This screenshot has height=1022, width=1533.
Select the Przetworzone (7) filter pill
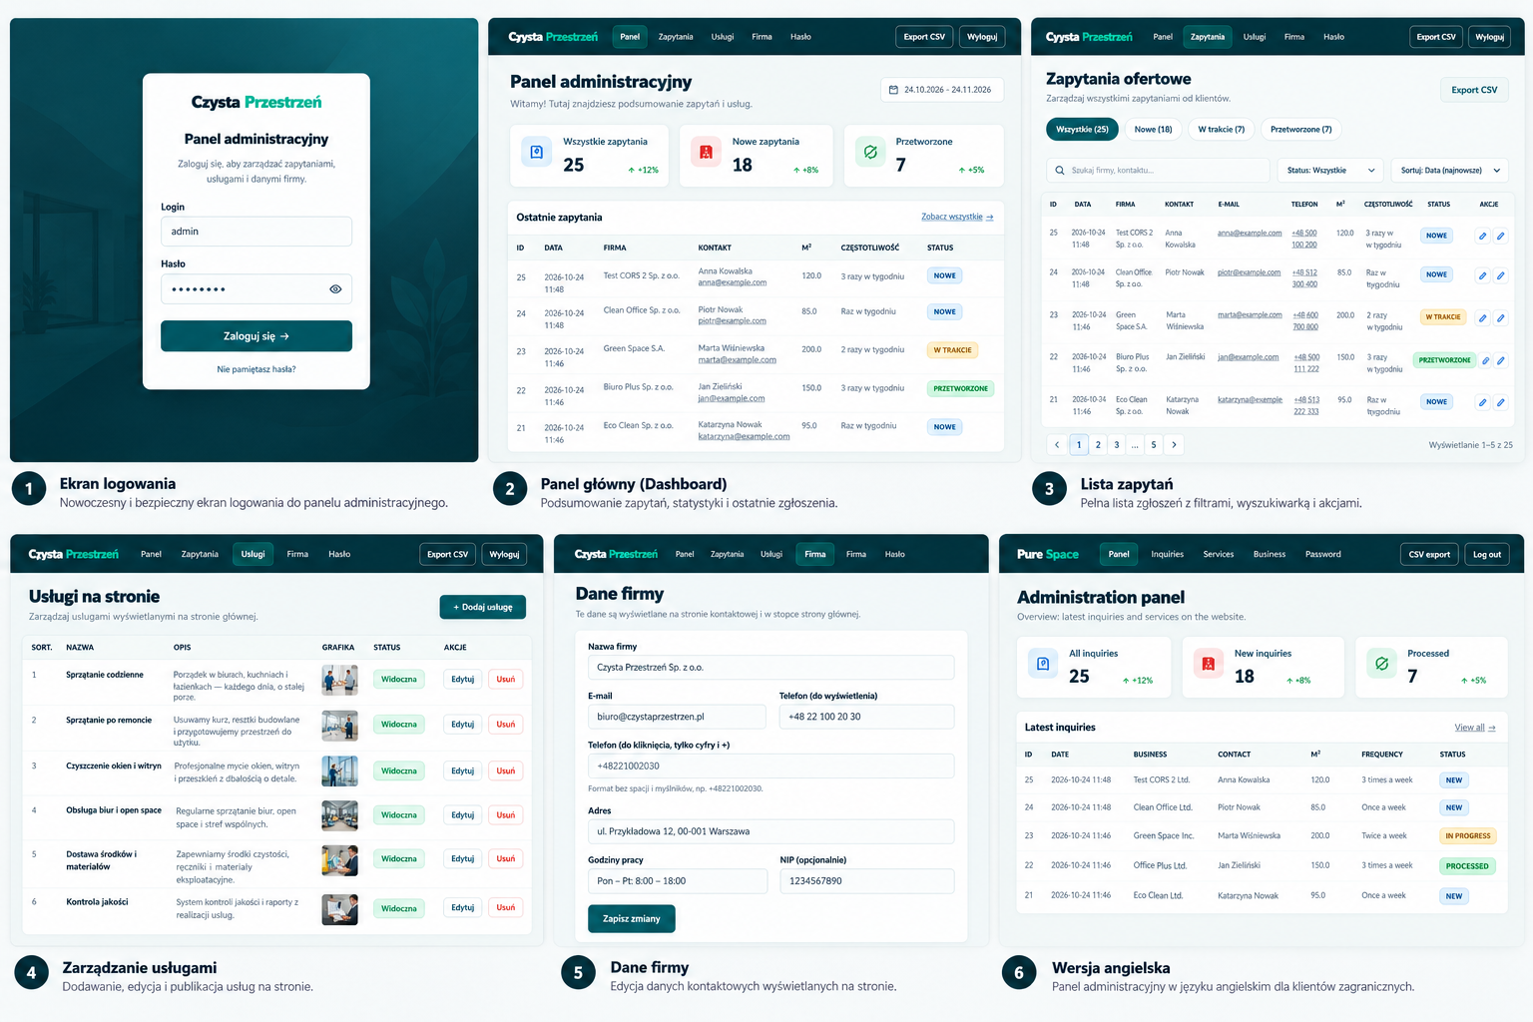click(x=1300, y=129)
